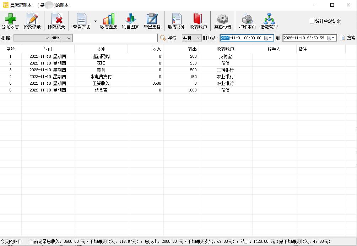Open 收支账户 red book icon

(198, 19)
